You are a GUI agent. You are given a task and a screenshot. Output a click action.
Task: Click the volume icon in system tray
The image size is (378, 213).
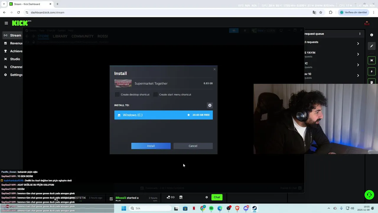[352, 208]
